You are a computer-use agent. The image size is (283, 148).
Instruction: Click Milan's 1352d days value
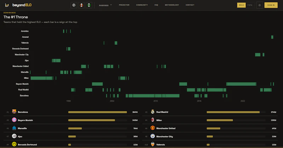pos(273,120)
